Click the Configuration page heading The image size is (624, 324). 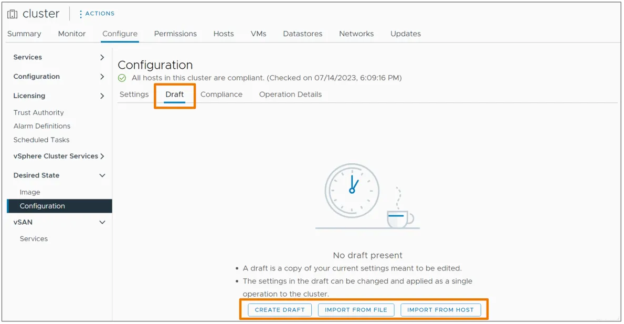(155, 65)
